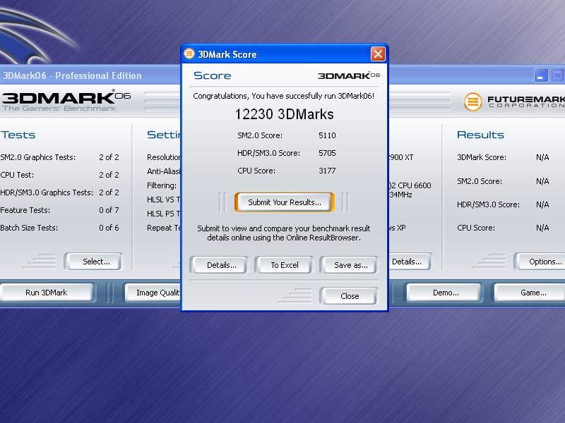The height and width of the screenshot is (423, 565).
Task: Click 'Feature Tests:' row label
Action: (x=25, y=210)
